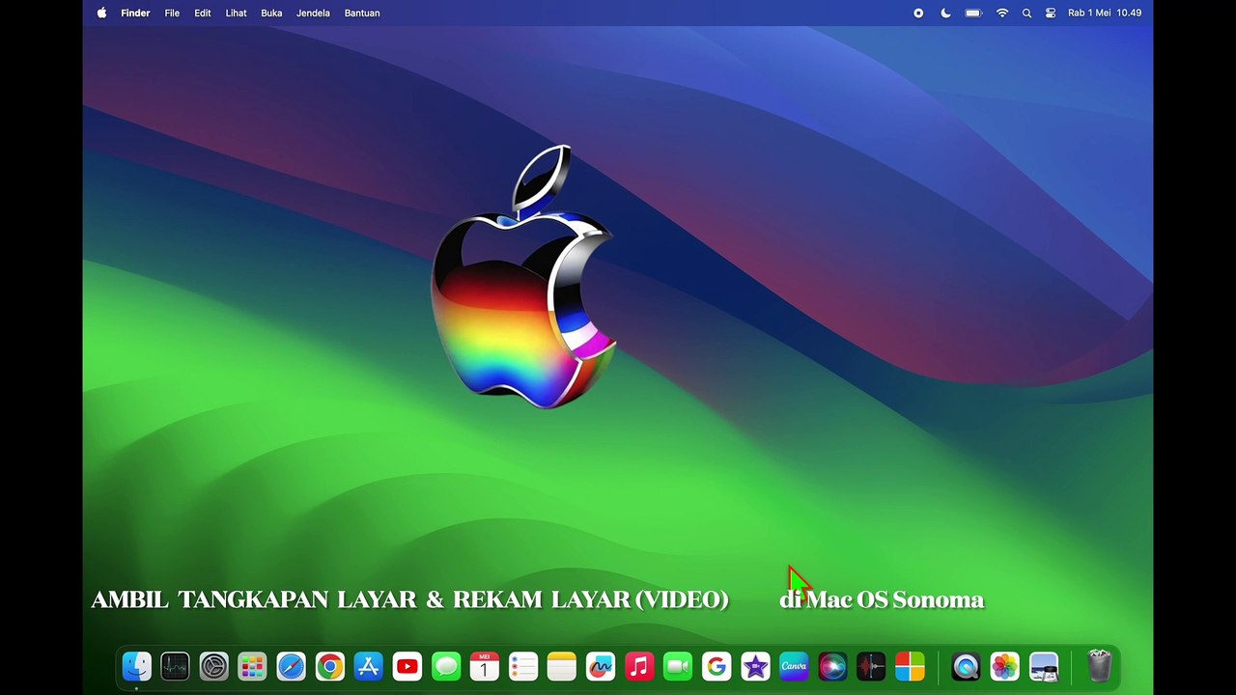Launch Microsoft app with four-color logo
The image size is (1236, 695).
(x=909, y=666)
